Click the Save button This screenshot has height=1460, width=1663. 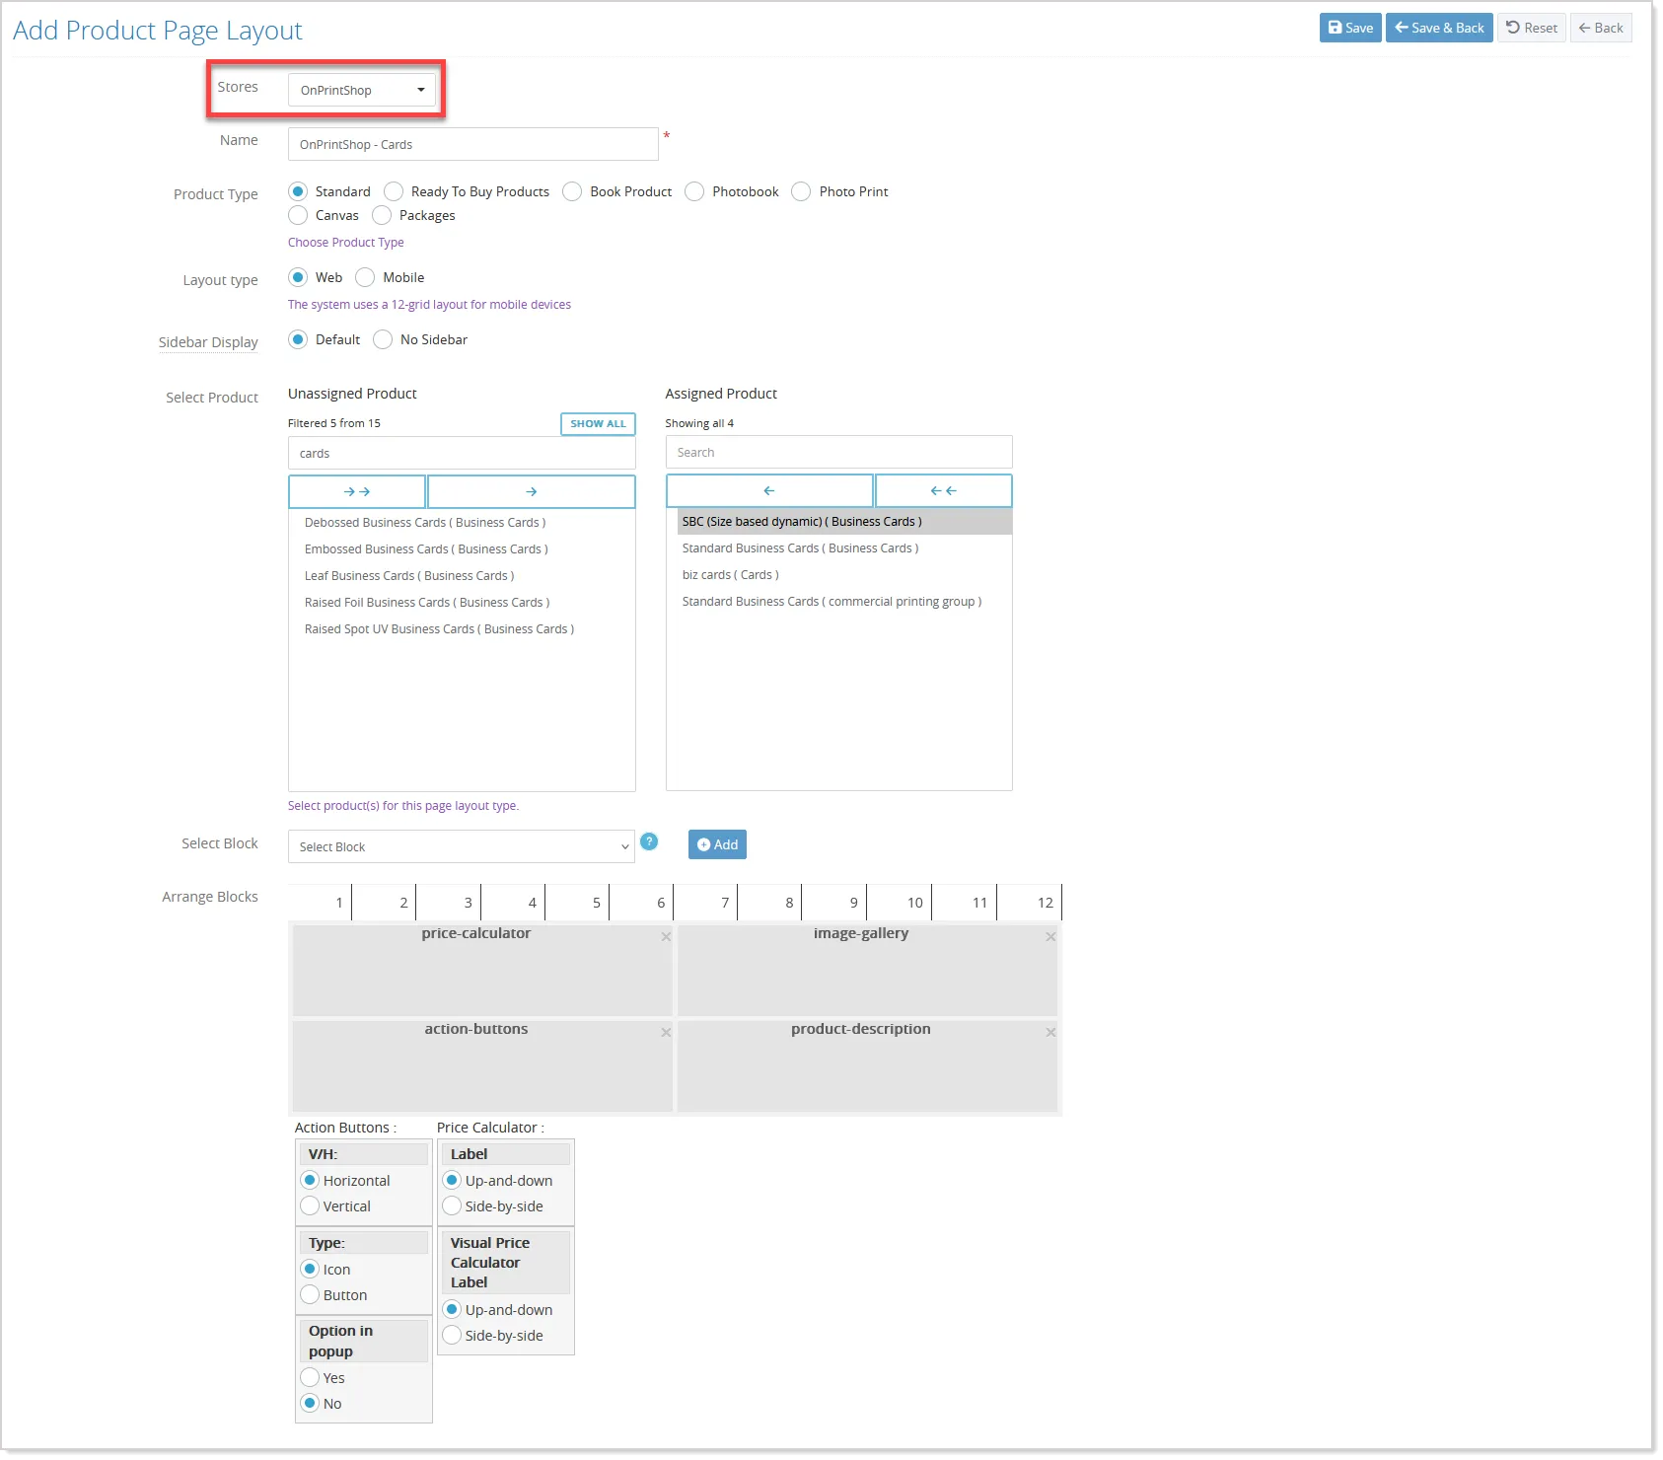click(1350, 28)
